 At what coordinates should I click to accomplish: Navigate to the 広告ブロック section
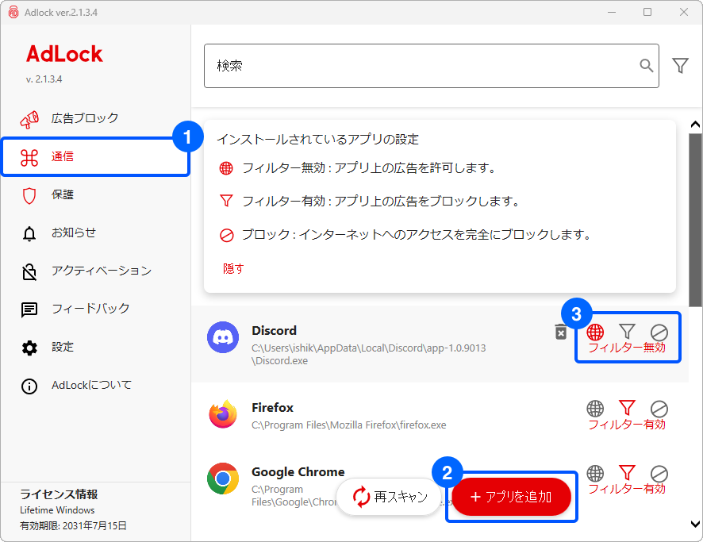[x=82, y=117]
